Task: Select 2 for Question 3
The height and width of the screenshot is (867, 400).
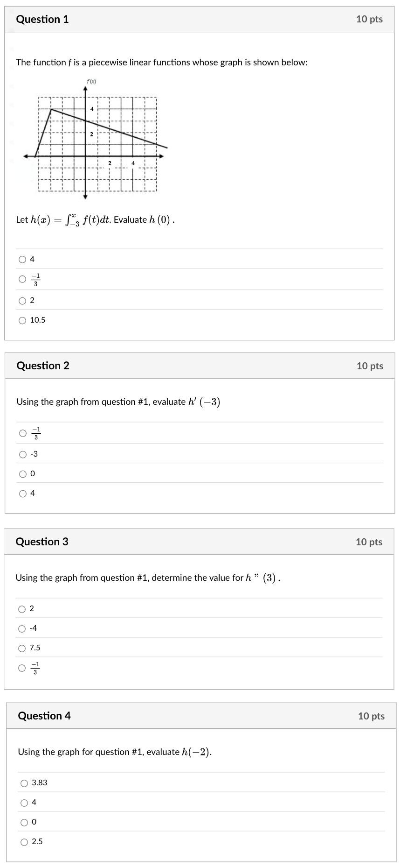Action: click(x=22, y=608)
